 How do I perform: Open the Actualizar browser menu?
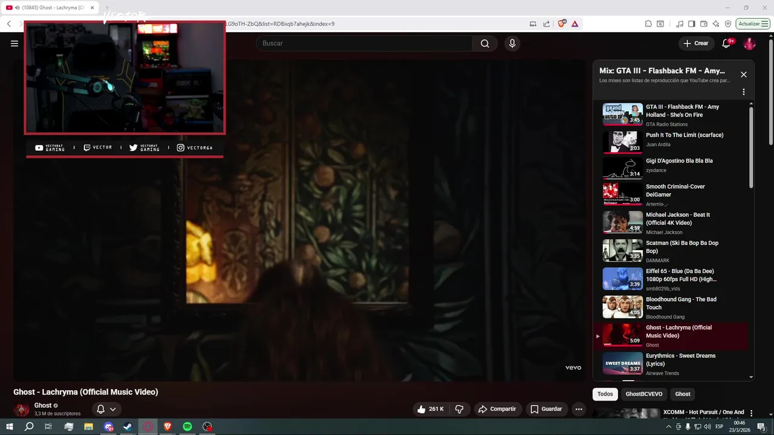pyautogui.click(x=752, y=24)
